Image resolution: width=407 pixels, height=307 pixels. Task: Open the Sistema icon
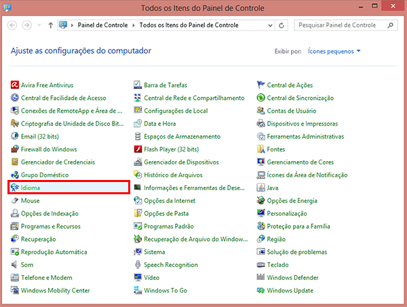pyautogui.click(x=138, y=251)
